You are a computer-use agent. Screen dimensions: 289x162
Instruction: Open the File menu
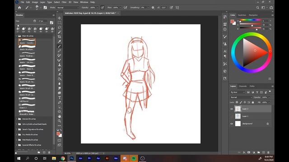[22, 2]
